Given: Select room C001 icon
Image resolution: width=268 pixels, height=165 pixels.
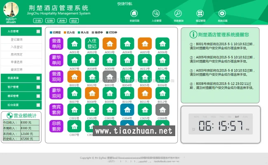Looking at the screenshot, I should [74, 110].
